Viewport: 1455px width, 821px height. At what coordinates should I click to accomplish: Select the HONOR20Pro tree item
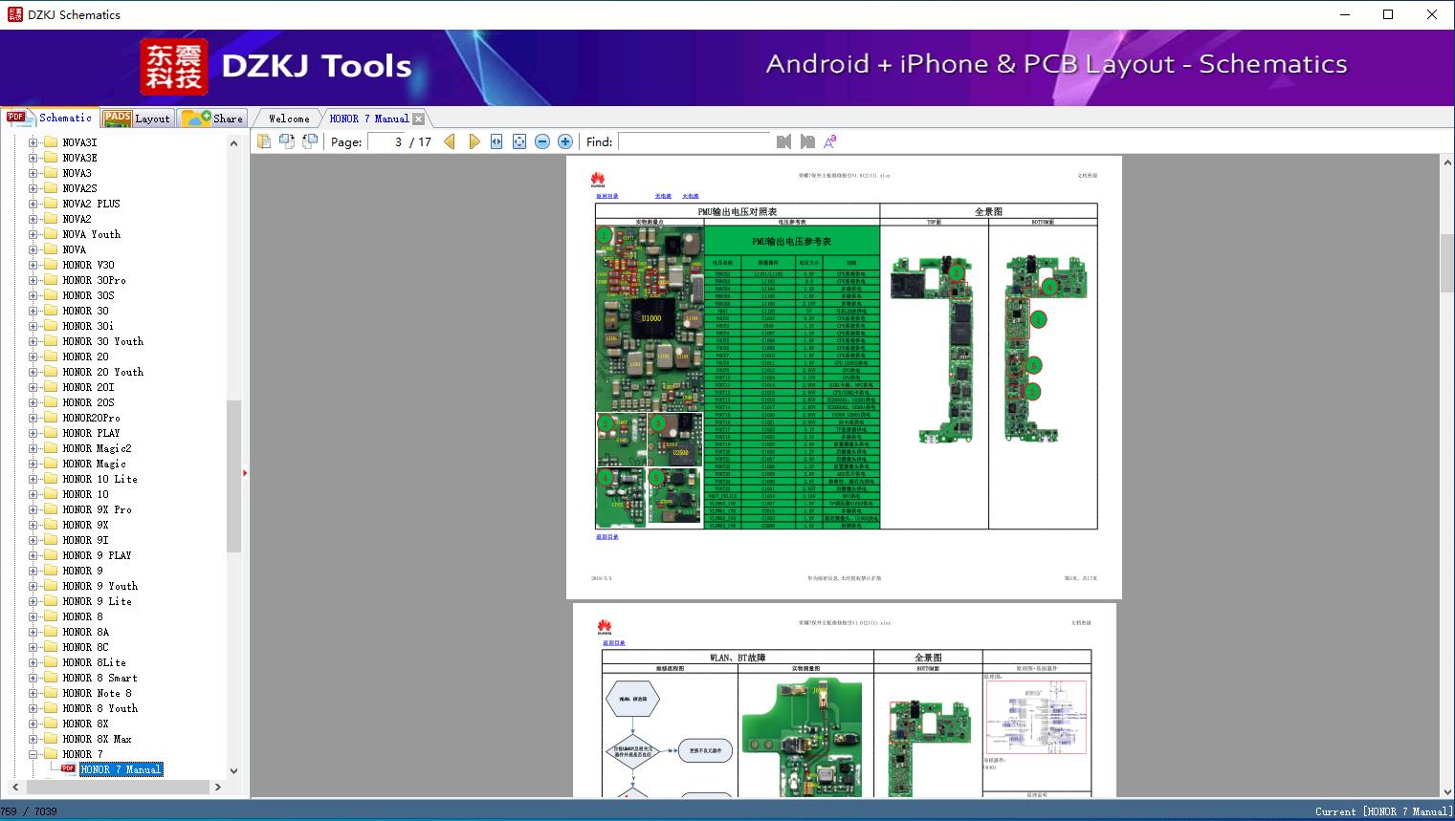(x=92, y=418)
